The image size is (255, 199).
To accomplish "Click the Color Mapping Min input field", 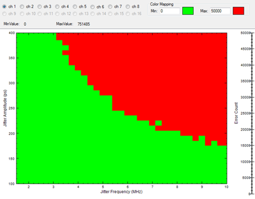I will [x=169, y=11].
